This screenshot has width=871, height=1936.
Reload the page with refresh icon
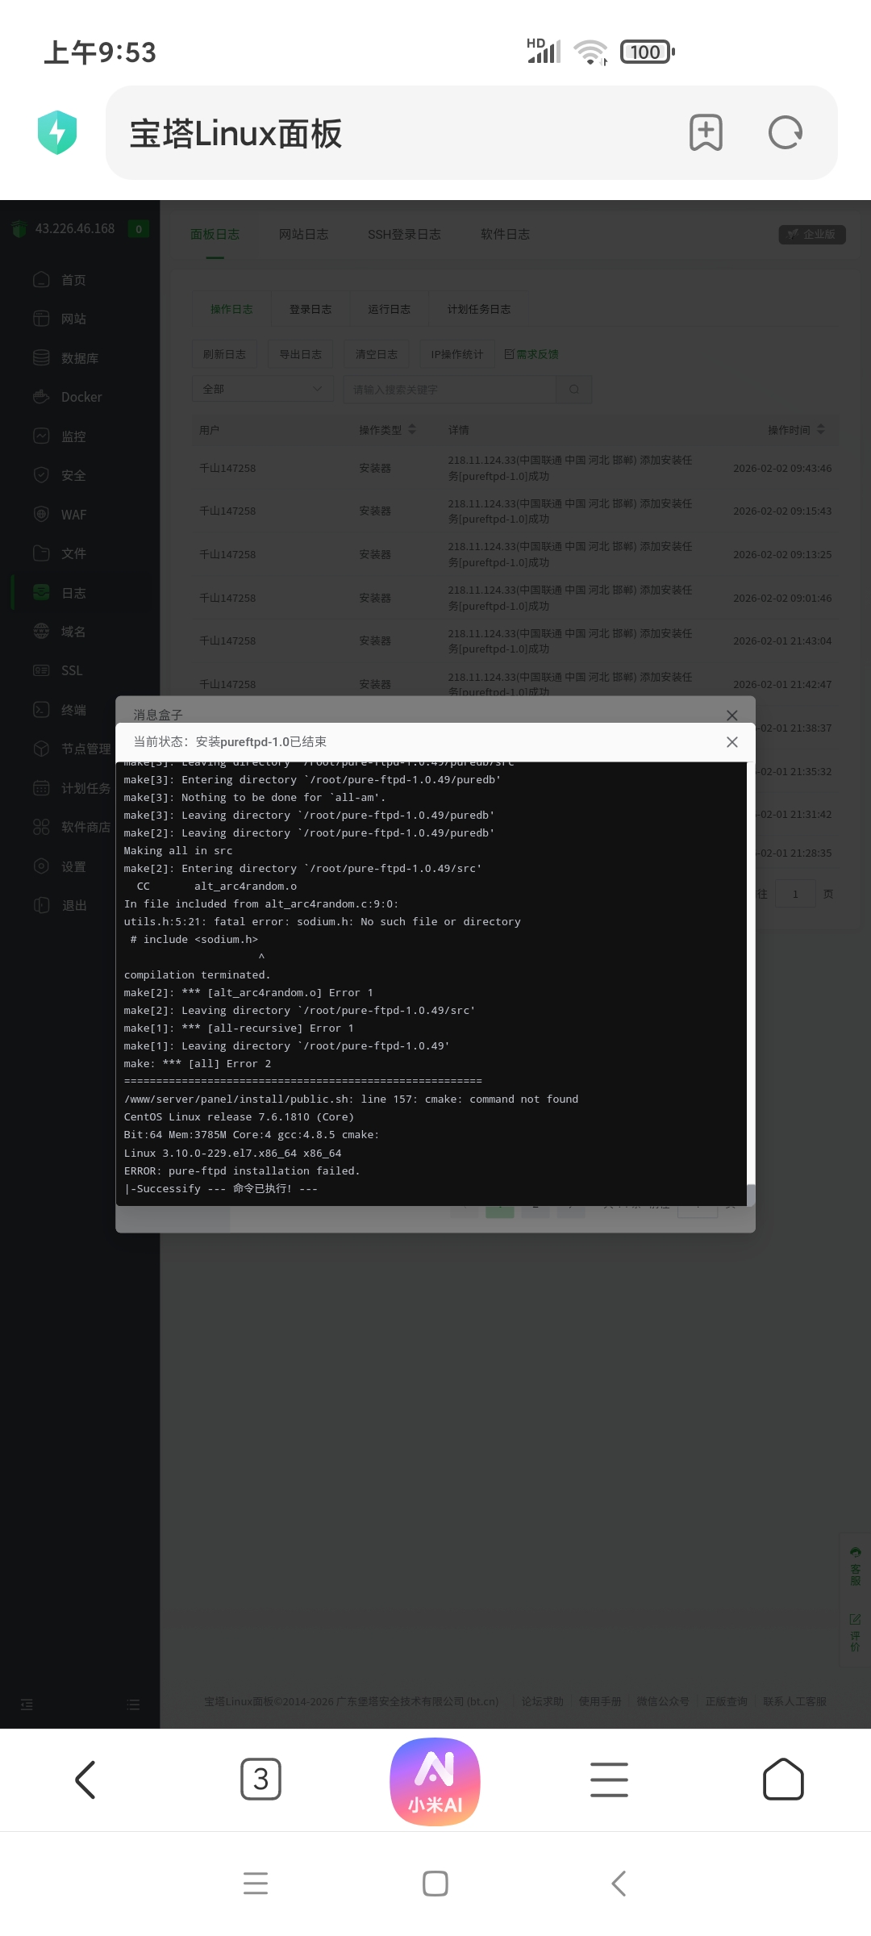point(786,132)
